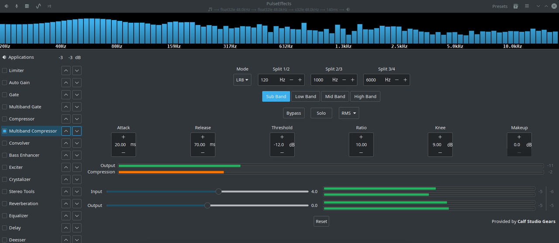The height and width of the screenshot is (243, 559).
Task: Open the LR8 Mode dropdown
Action: 242,80
